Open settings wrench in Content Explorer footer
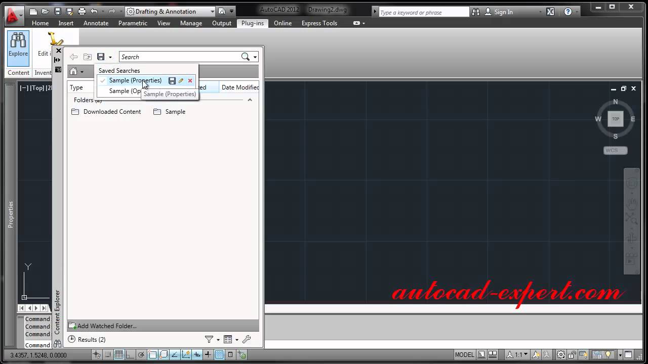The width and height of the screenshot is (648, 364). click(247, 339)
